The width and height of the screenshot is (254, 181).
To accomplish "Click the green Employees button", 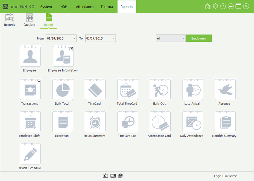I will (198, 38).
